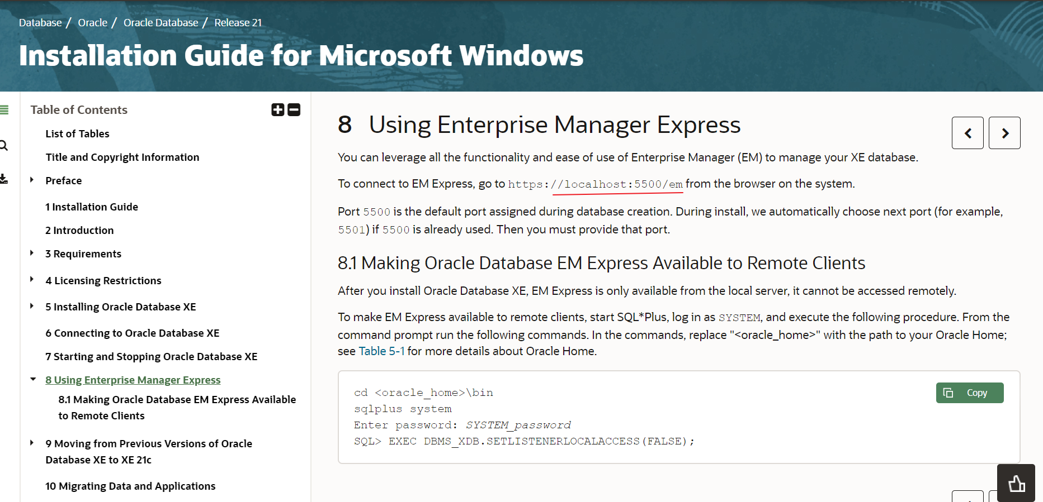Click the download icon in sidebar
This screenshot has width=1043, height=502.
click(4, 179)
